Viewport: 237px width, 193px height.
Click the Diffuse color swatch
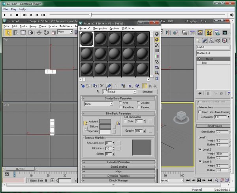click(x=105, y=127)
